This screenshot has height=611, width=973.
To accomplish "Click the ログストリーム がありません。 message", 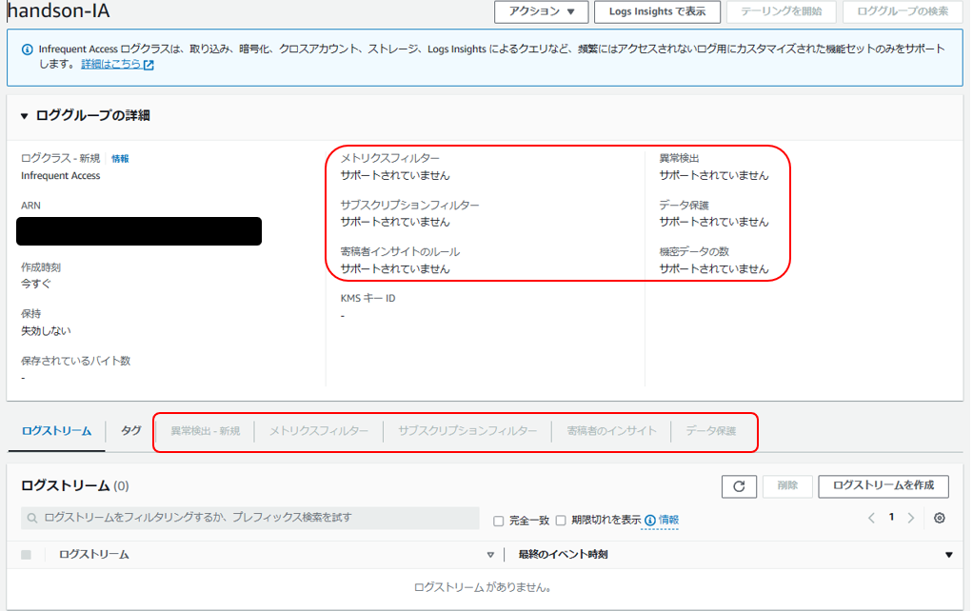I will tap(484, 587).
